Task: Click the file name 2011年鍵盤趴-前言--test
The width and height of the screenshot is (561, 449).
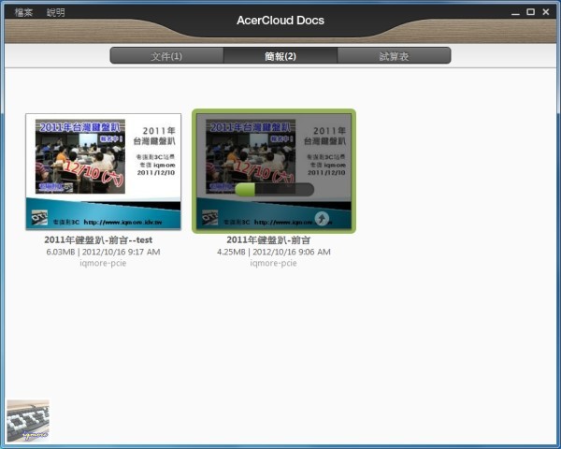Action: [98, 239]
